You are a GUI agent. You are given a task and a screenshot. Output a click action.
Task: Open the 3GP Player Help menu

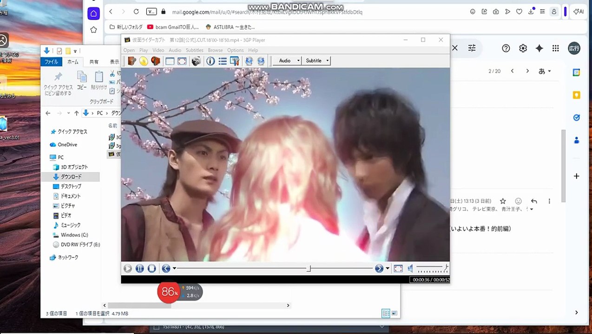[253, 50]
